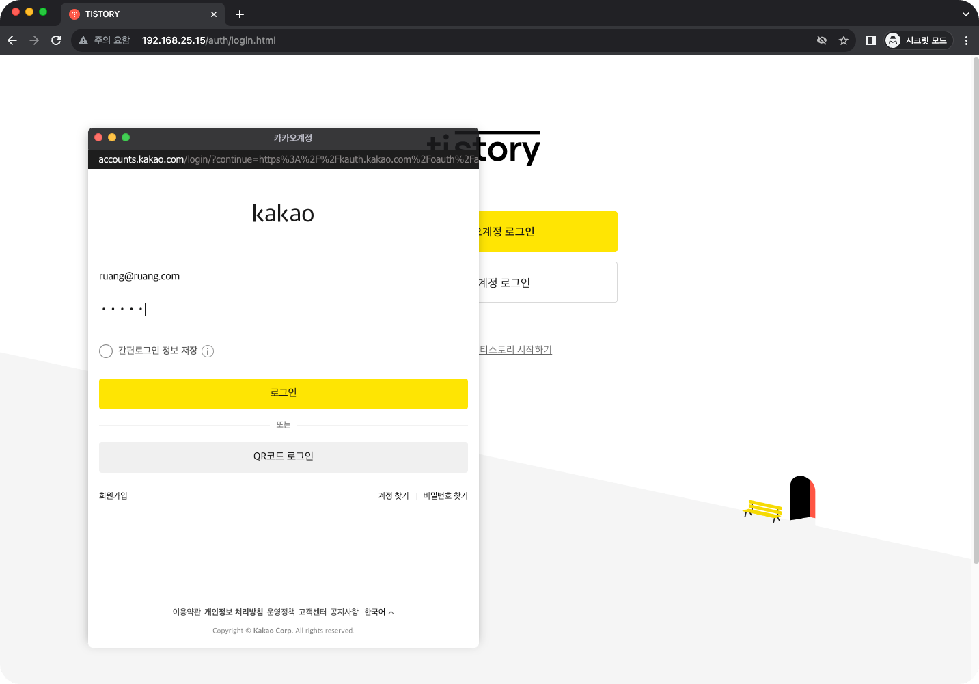Minimize the 카카오계정 popup with yellow button
The width and height of the screenshot is (979, 684).
(112, 137)
